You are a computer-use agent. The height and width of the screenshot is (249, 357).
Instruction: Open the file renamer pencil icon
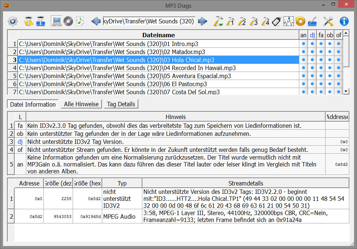click(312, 21)
